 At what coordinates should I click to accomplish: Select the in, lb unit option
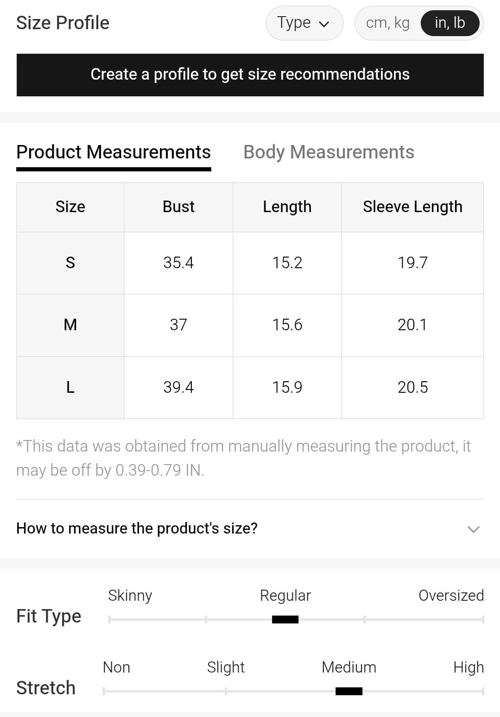[x=449, y=23]
